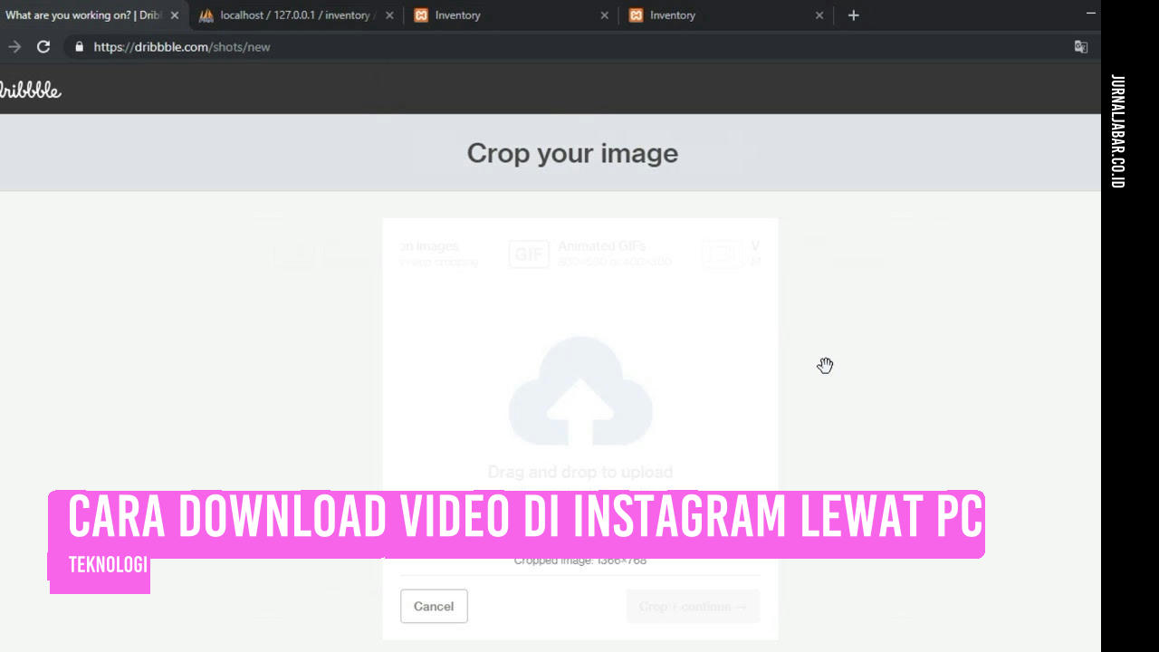Screen dimensions: 1159x652
Task: Close the second Inventory tab
Action: (819, 15)
